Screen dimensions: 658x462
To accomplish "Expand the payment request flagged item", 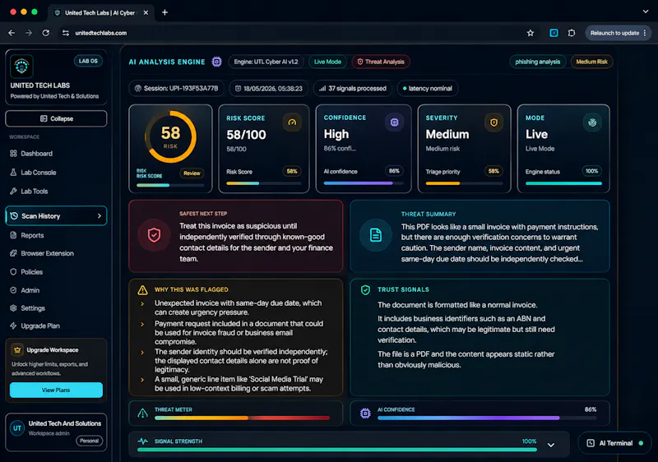I will [142, 324].
